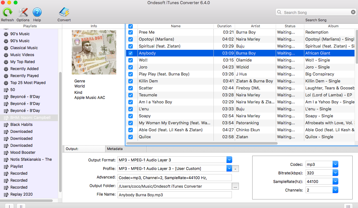Viewport: 358px width, 208px height.
Task: Click the playlist icon beside Playlist
Action: (6, 166)
